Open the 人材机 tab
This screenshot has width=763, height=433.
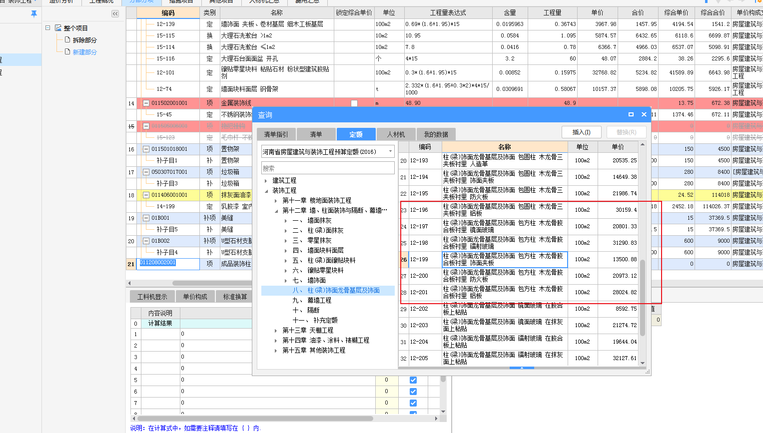[x=396, y=134]
